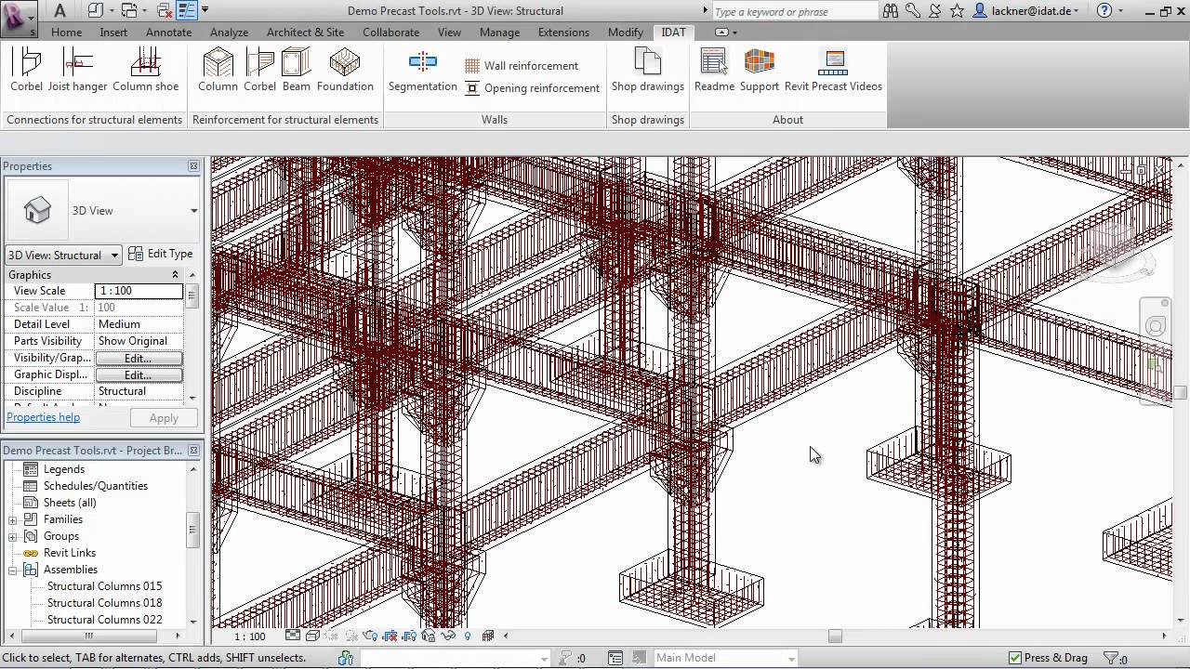Open Subscription Center key icon

coord(913,11)
